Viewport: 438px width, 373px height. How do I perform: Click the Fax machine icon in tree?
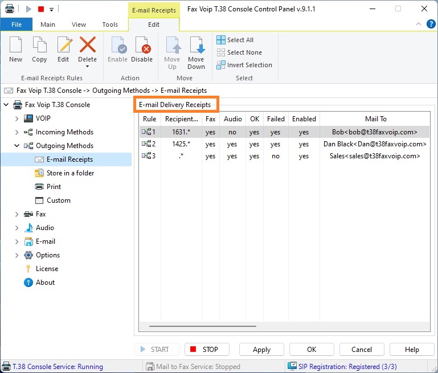click(28, 215)
